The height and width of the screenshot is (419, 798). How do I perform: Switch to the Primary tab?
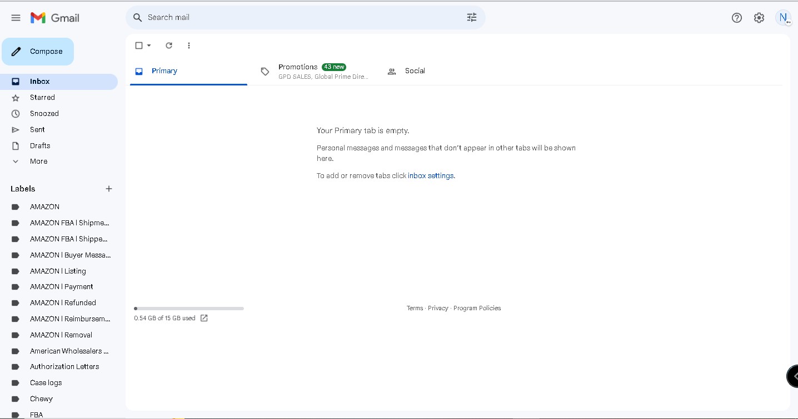188,71
